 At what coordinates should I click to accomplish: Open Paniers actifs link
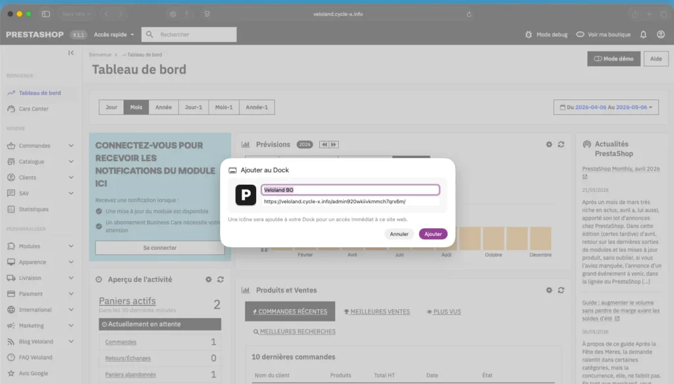tap(127, 301)
